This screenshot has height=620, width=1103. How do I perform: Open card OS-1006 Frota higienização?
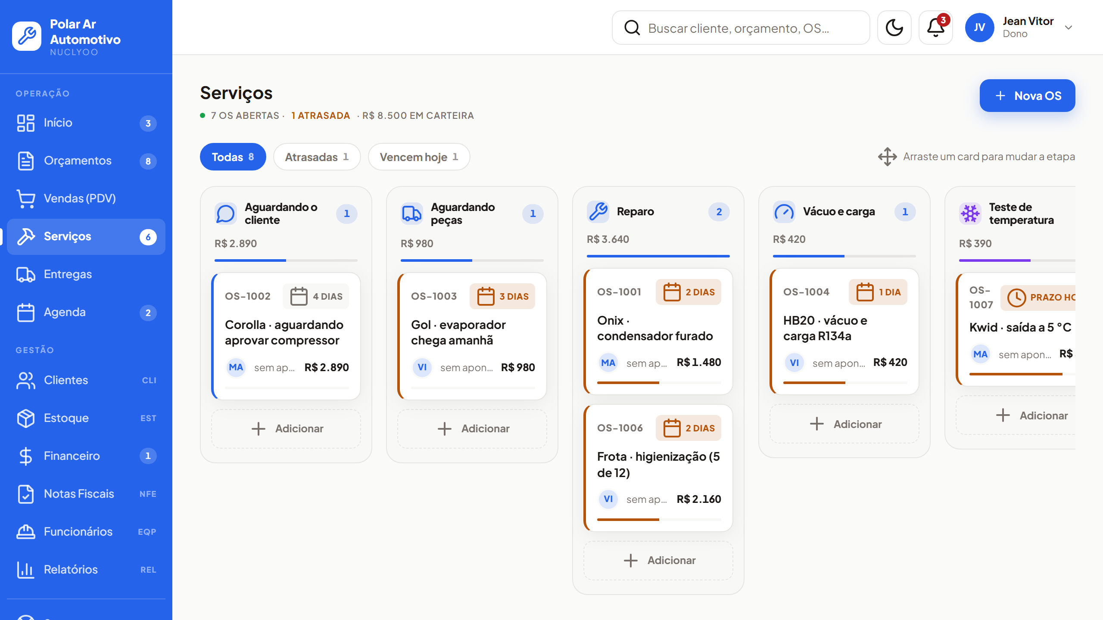(x=658, y=468)
